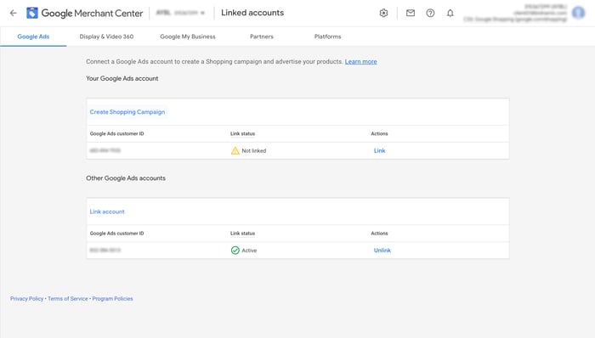This screenshot has height=338, width=595.
Task: Click Actions header in first table
Action: (379, 134)
